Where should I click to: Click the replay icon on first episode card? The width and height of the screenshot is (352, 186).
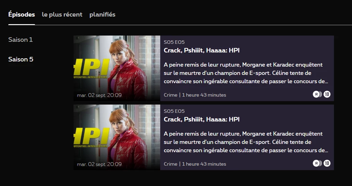click(x=317, y=95)
